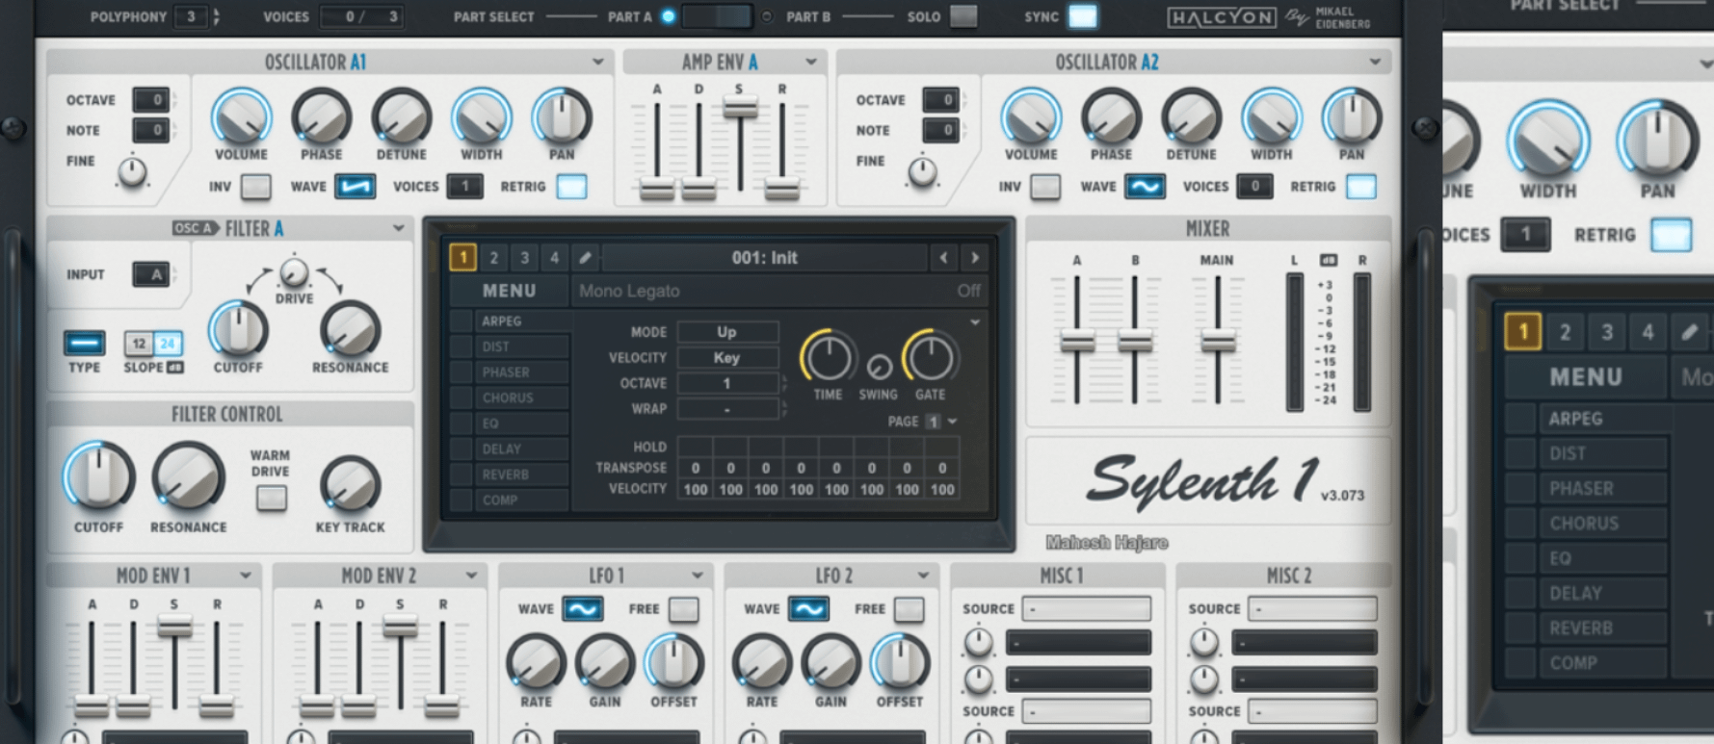Open the Filter A dropdown arrow

point(398,228)
